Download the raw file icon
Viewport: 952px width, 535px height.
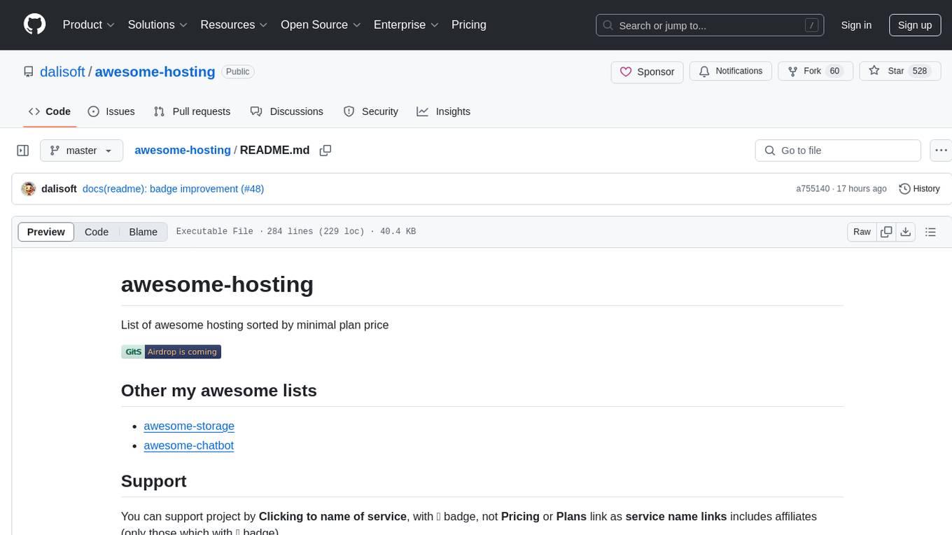905,232
